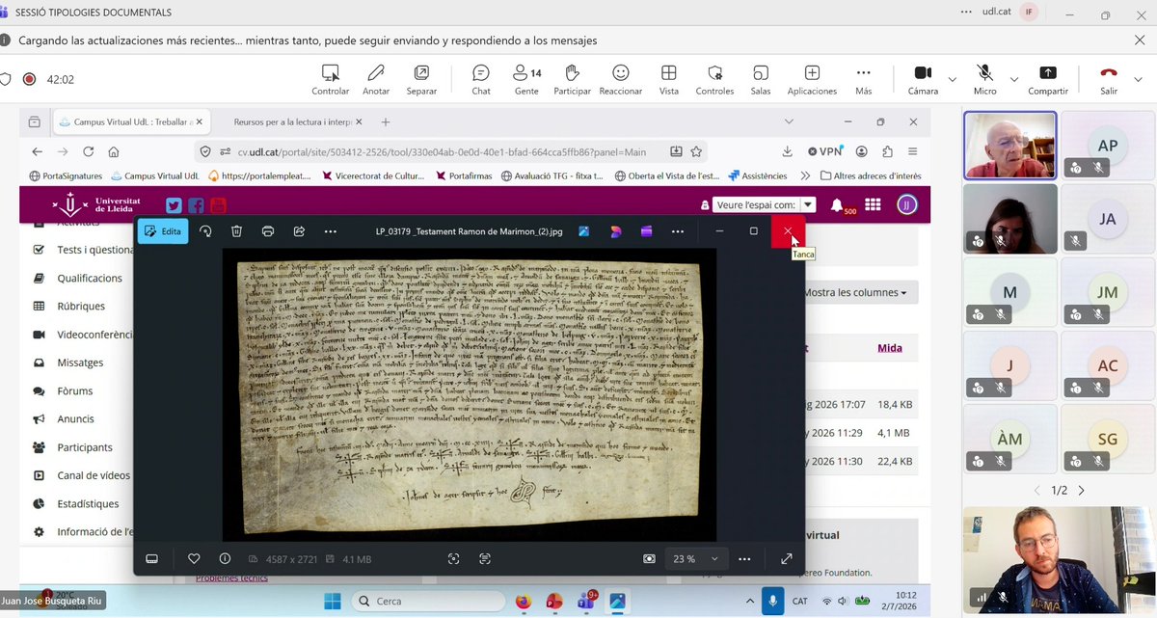Image resolution: width=1157 pixels, height=618 pixels.
Task: Rotate the image in Photos viewer
Action: pos(205,231)
